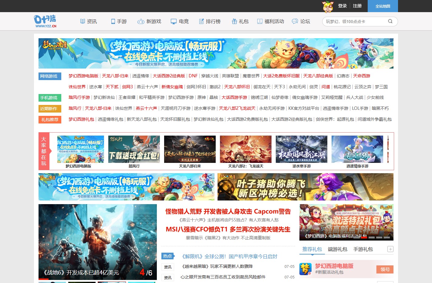Open 全站地图 site map button
This screenshot has height=283, width=432.
coord(383,6)
